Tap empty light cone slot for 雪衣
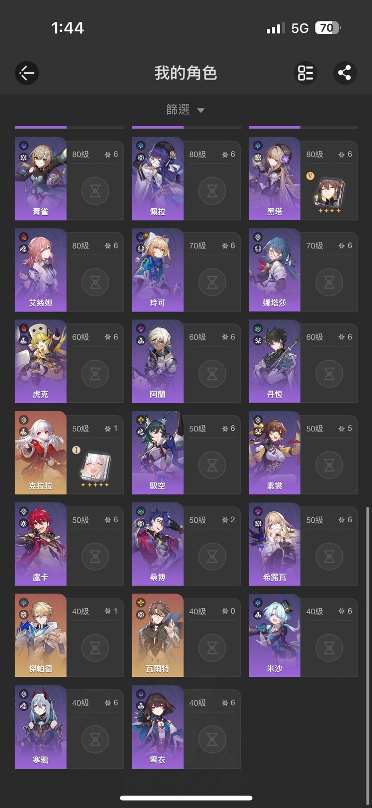 212,739
